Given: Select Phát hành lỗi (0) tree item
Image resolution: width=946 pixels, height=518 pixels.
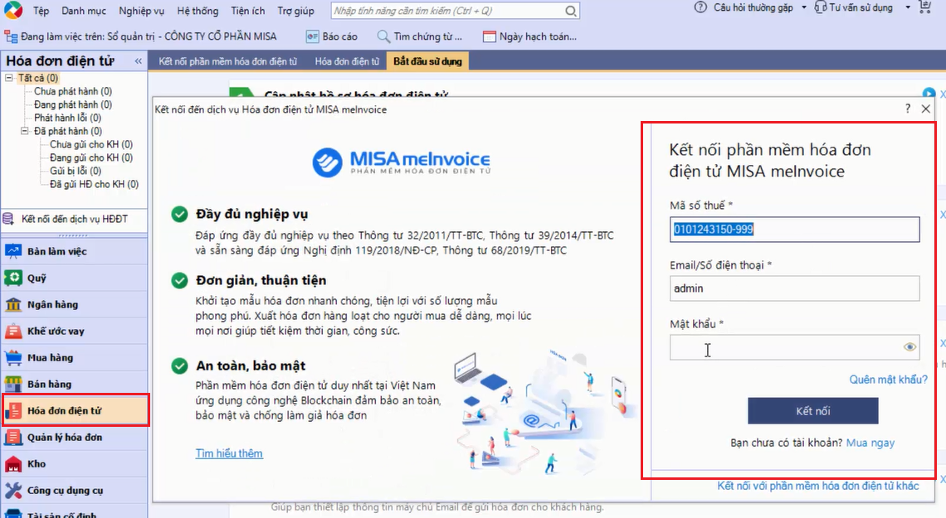Looking at the screenshot, I should [67, 118].
